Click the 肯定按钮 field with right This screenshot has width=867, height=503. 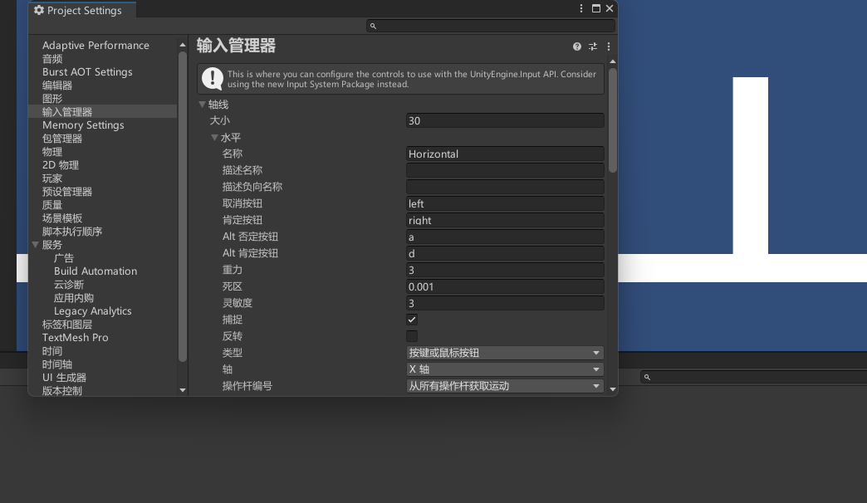pyautogui.click(x=505, y=220)
